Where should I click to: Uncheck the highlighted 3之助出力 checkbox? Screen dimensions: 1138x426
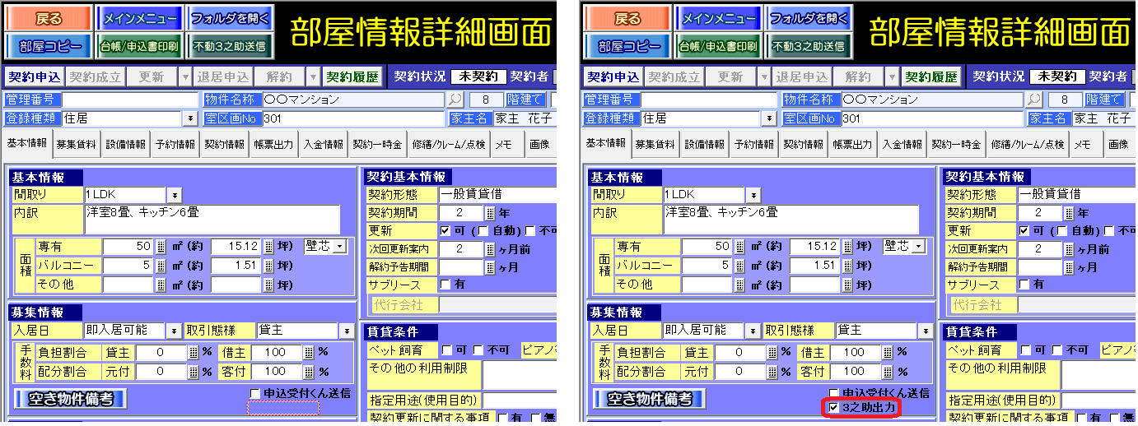[x=834, y=408]
